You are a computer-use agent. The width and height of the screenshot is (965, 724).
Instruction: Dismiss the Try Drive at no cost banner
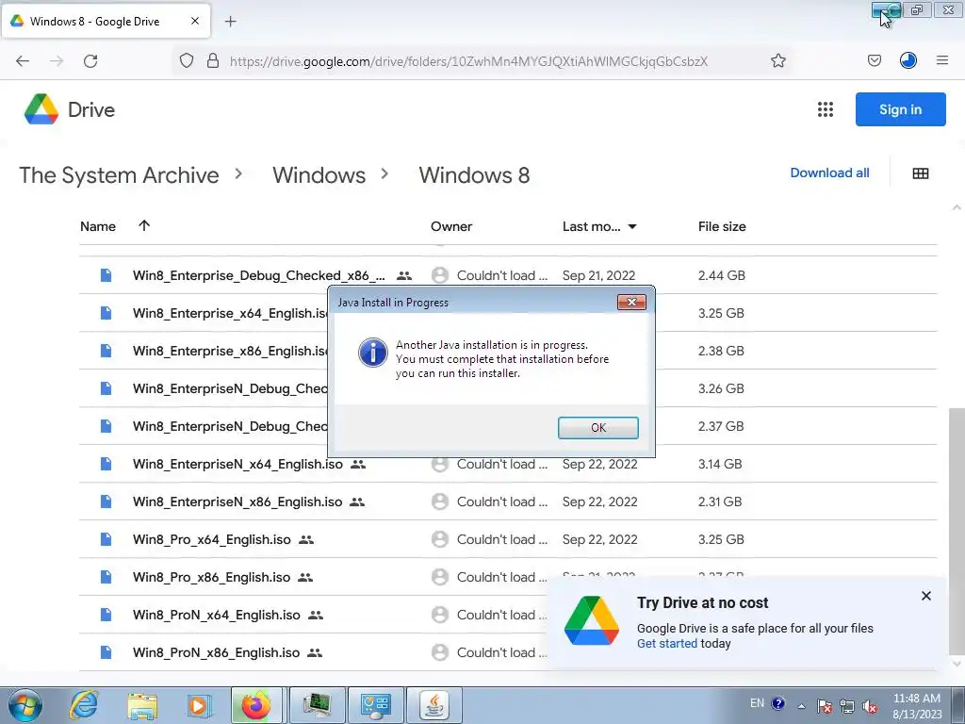(926, 596)
